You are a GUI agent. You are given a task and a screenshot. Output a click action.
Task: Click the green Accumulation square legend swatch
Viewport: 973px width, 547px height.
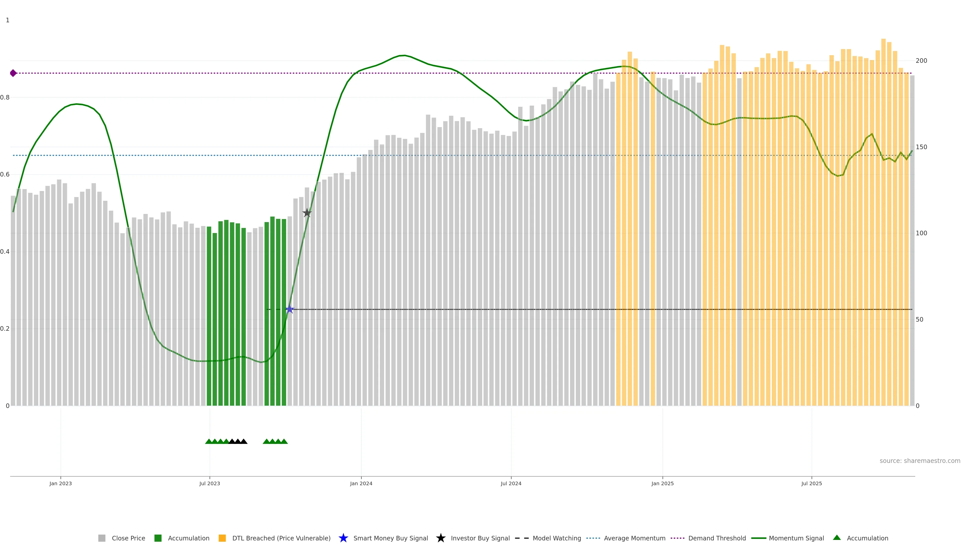[158, 538]
